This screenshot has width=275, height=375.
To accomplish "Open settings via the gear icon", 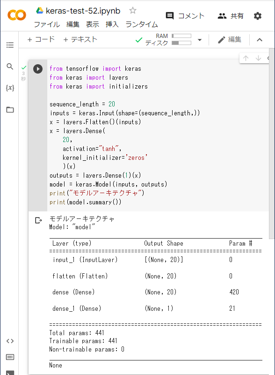I will 258,16.
